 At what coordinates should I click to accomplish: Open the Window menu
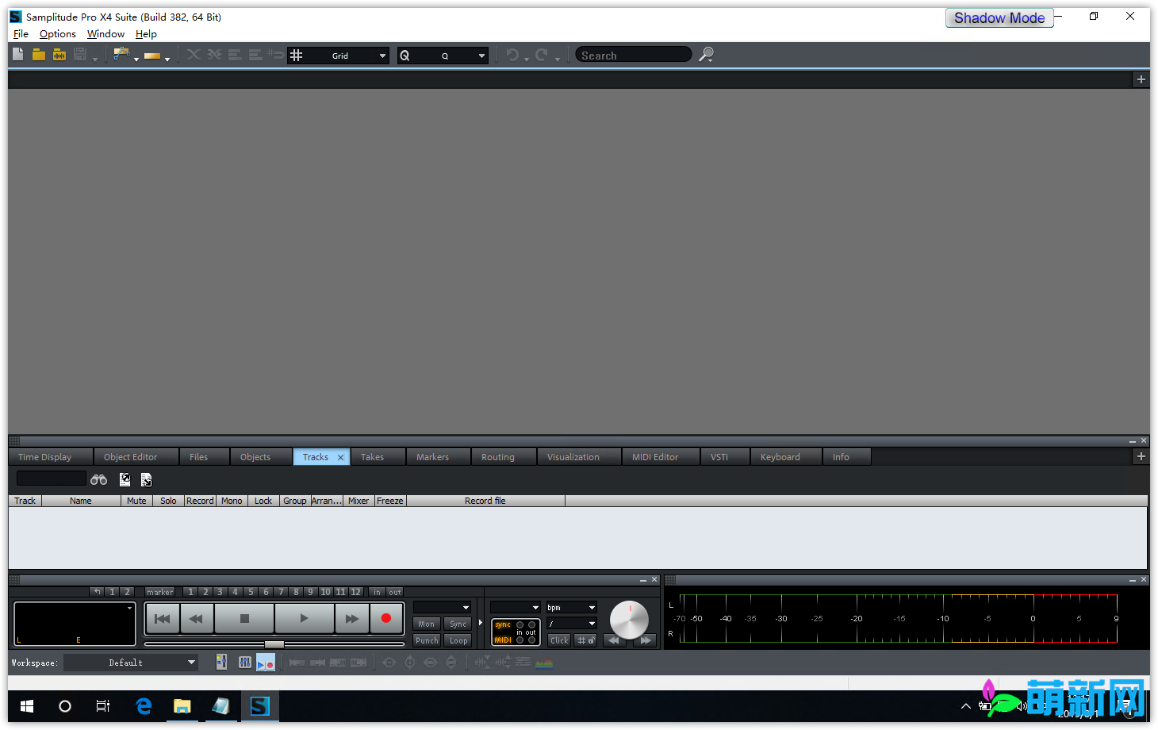tap(105, 34)
